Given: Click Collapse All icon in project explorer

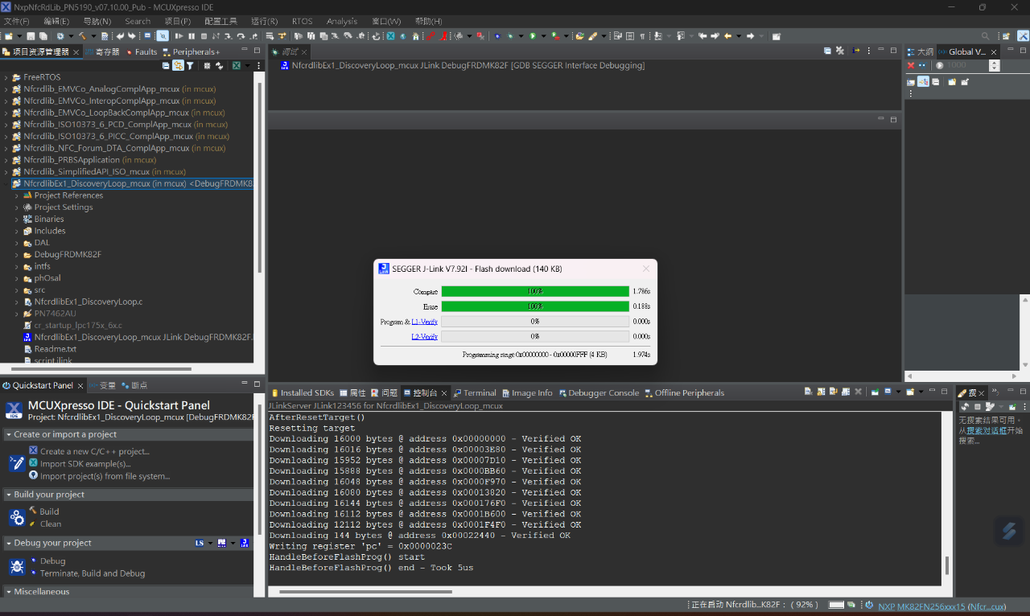Looking at the screenshot, I should [166, 66].
